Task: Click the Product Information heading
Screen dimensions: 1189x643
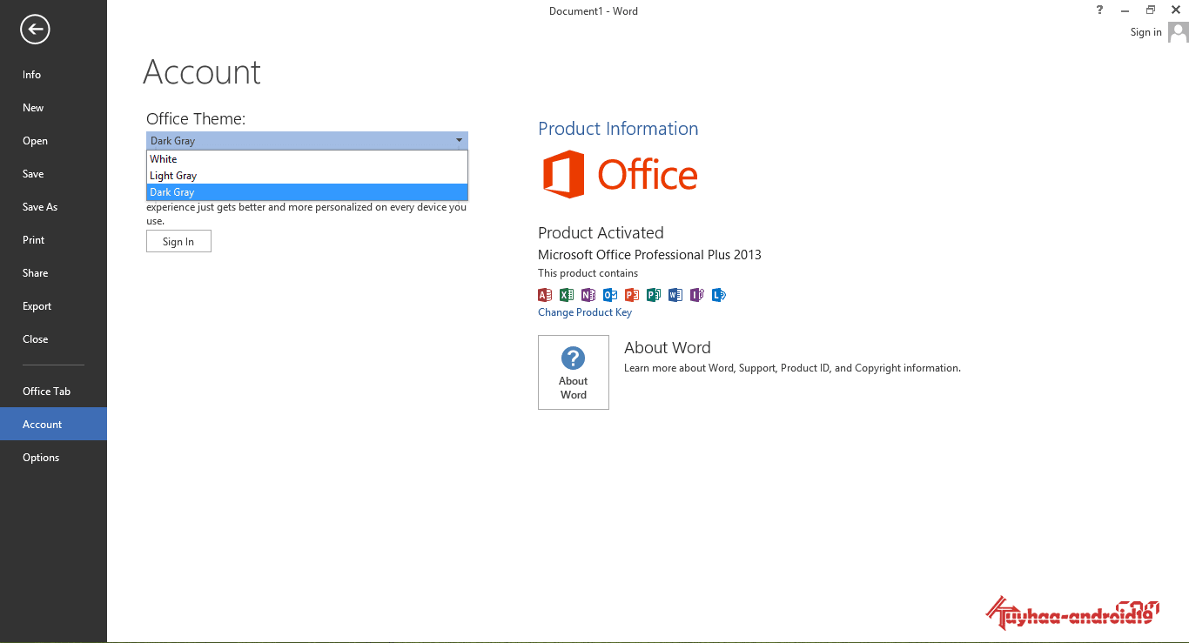Action: tap(618, 129)
